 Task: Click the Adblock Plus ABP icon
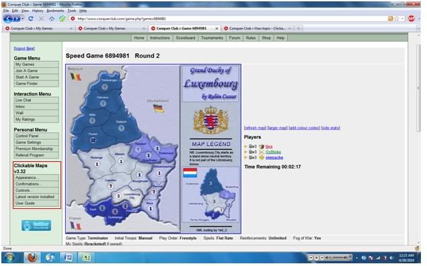[x=412, y=19]
